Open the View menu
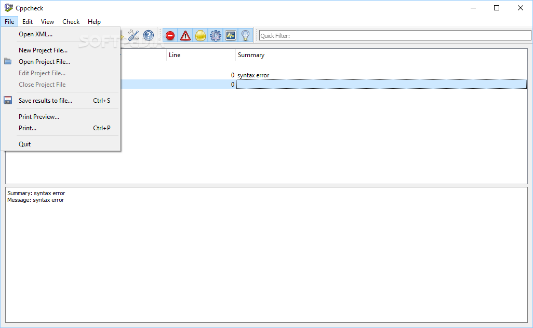Screen dimensions: 533x328 coord(48,22)
